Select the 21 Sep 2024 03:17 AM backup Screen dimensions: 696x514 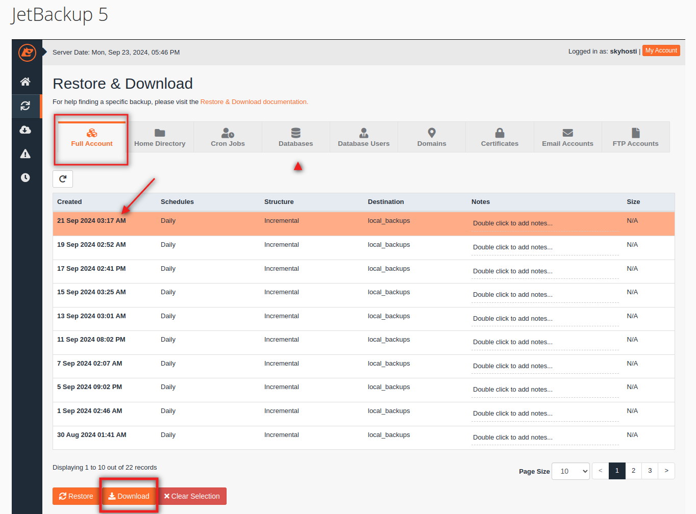(363, 224)
